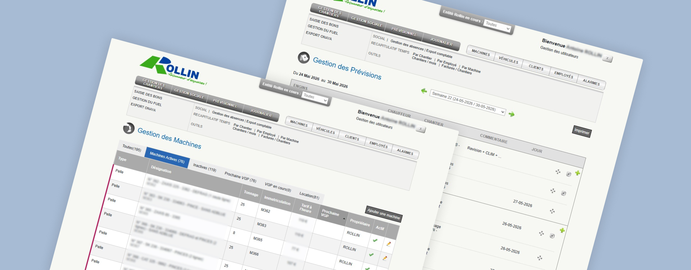
Task: Open Journalier menu in Machines window
Action: [x=261, y=112]
